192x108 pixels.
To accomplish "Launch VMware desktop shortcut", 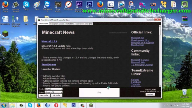I will tap(163, 5).
